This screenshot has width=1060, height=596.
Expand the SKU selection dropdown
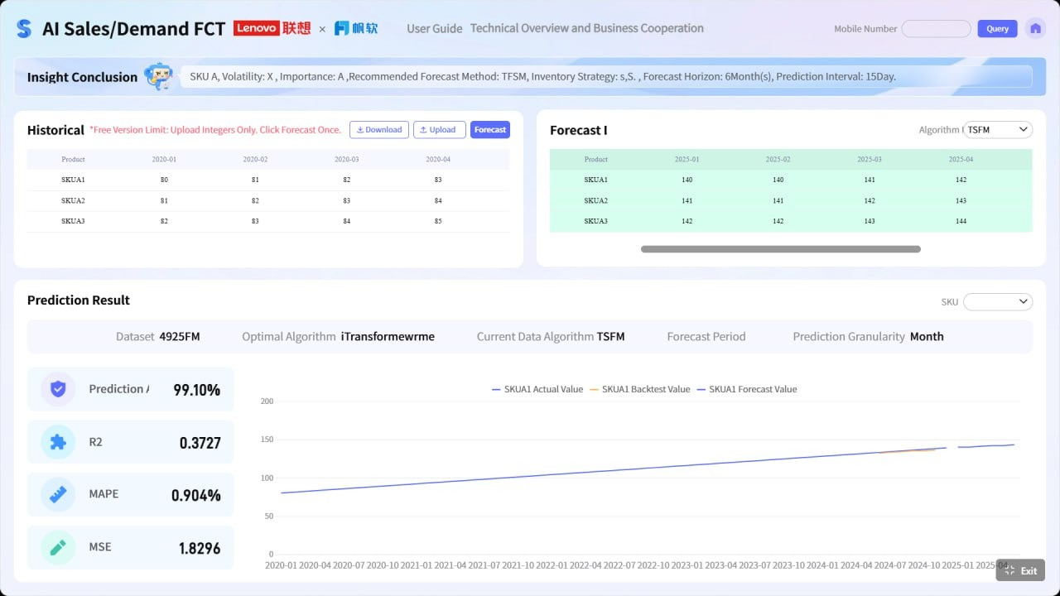click(x=998, y=302)
